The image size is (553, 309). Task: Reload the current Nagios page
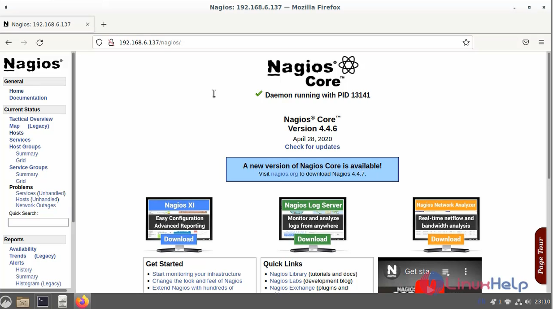(x=39, y=42)
